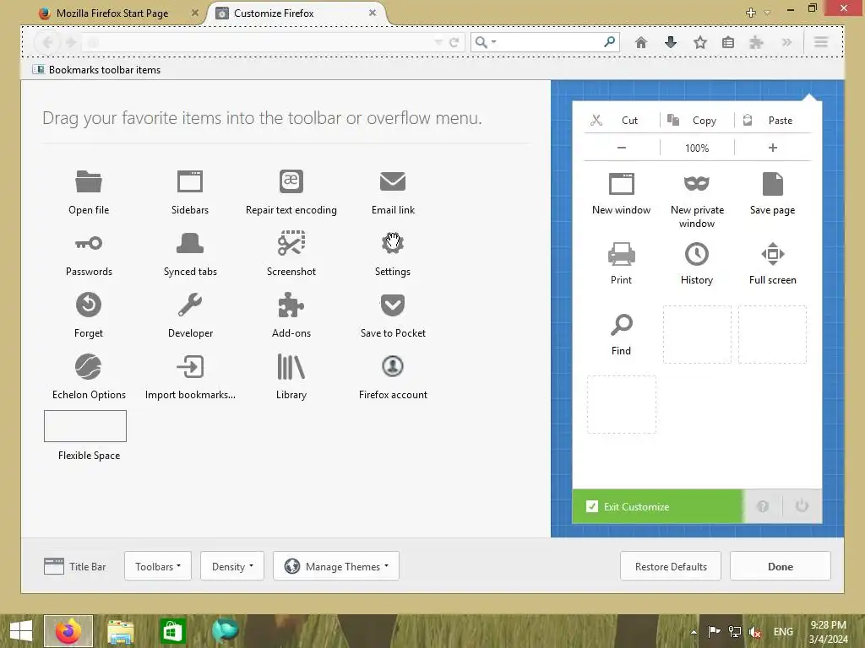The image size is (865, 648).
Task: Open File Explorer from the taskbar
Action: pos(120,631)
